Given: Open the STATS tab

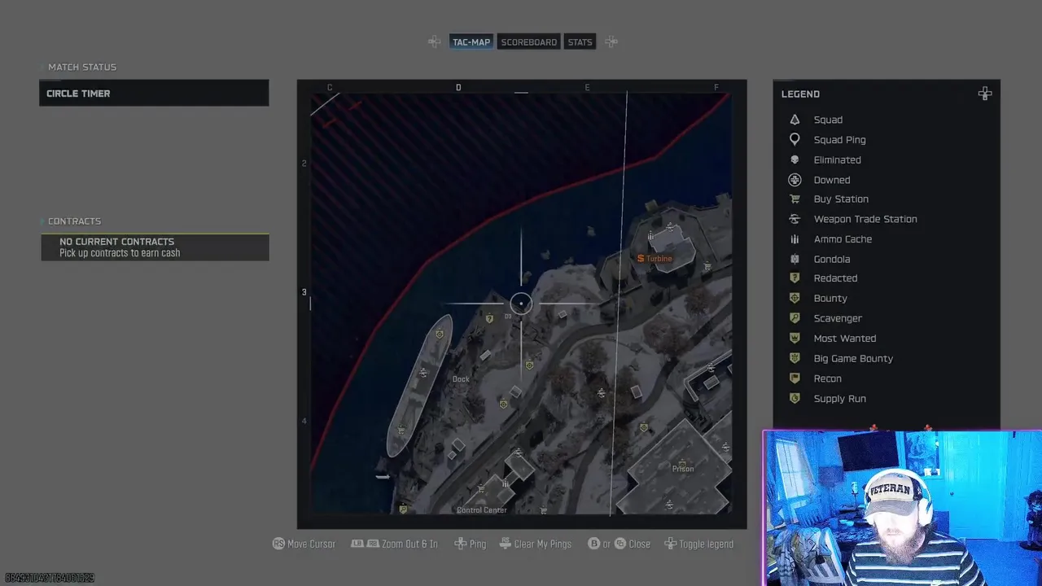Looking at the screenshot, I should coord(580,42).
